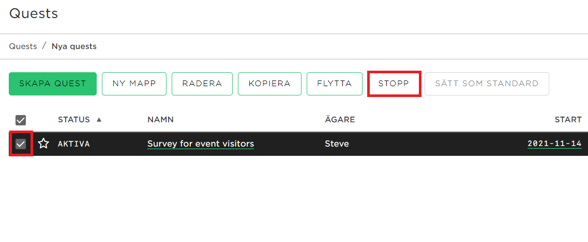
Task: Click the STATUS sort arrow icon
Action: (99, 120)
